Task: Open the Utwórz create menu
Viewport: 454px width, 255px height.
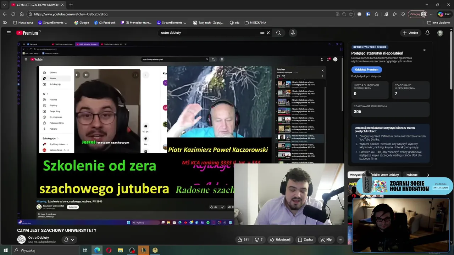Action: tap(410, 33)
